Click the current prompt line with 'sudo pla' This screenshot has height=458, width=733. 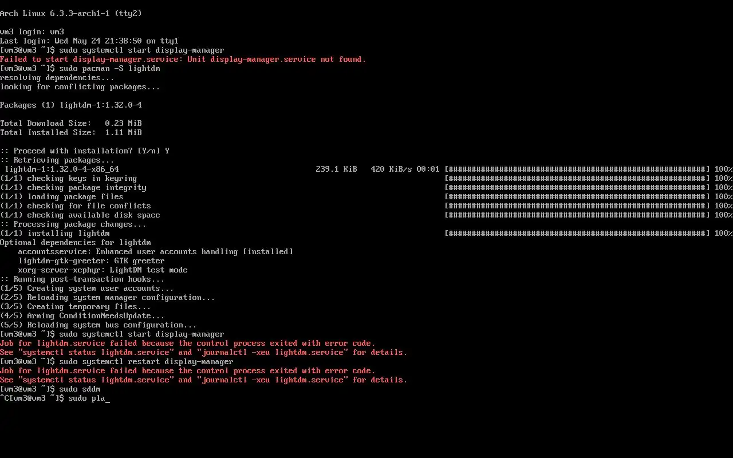(x=55, y=398)
